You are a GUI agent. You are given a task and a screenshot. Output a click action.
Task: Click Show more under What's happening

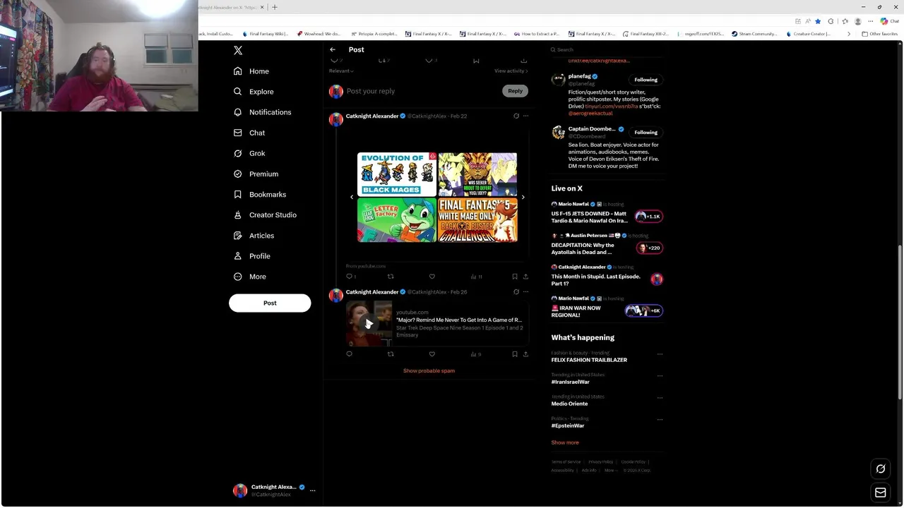tap(565, 442)
